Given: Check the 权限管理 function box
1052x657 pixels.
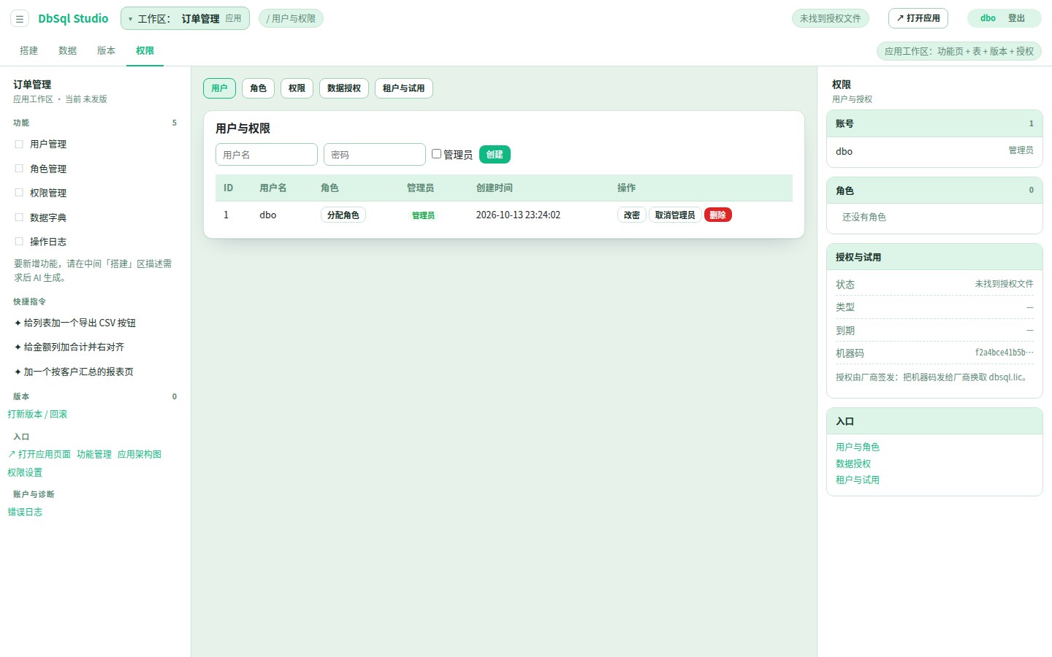Looking at the screenshot, I should pyautogui.click(x=19, y=193).
